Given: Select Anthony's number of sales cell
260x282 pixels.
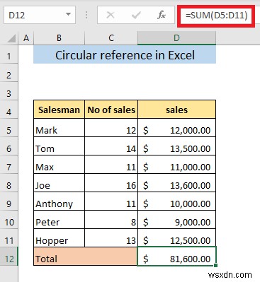Looking at the screenshot, I should [111, 201].
